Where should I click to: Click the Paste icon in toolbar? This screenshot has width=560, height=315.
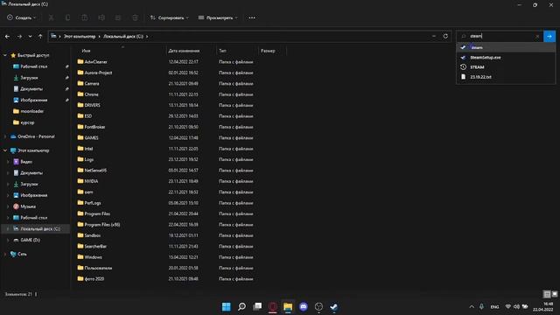pyautogui.click(x=85, y=17)
